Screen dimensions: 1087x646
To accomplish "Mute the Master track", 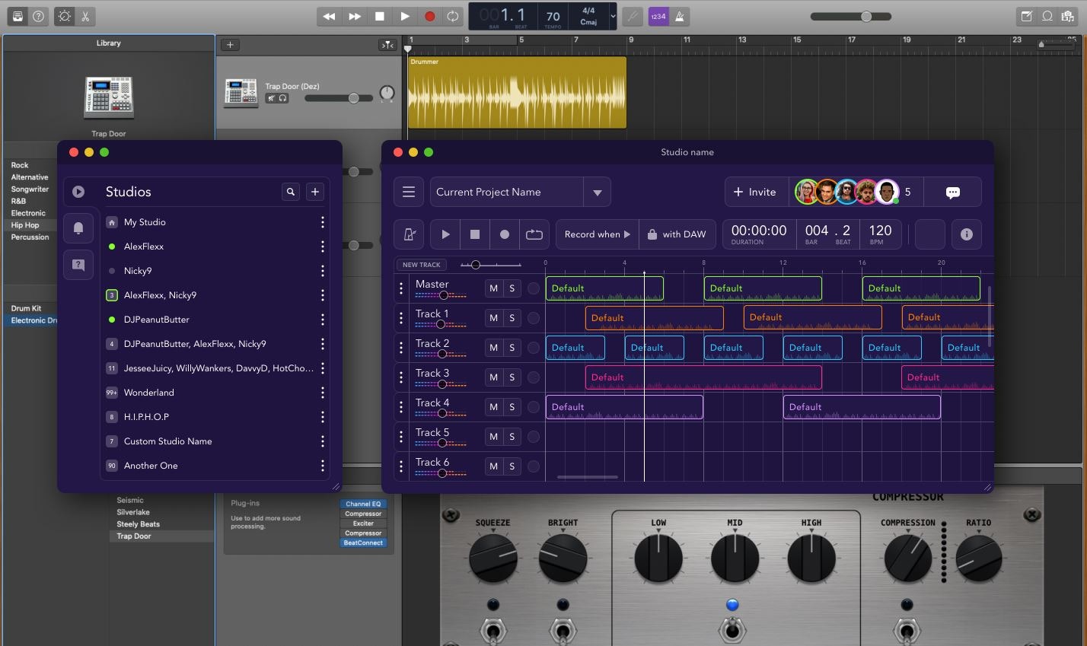I will coord(494,288).
